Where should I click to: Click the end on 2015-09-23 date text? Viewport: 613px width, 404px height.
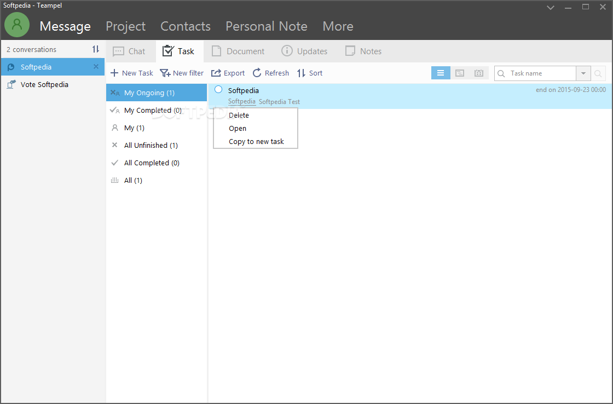571,90
